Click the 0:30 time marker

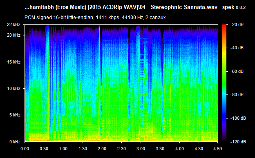click(x=44, y=149)
